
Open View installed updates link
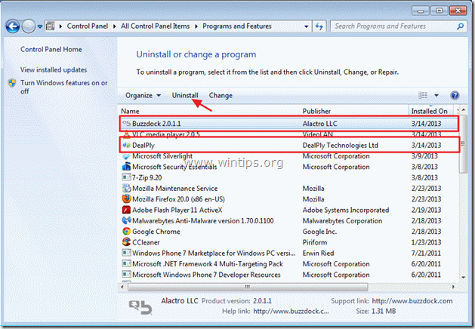[x=54, y=69]
